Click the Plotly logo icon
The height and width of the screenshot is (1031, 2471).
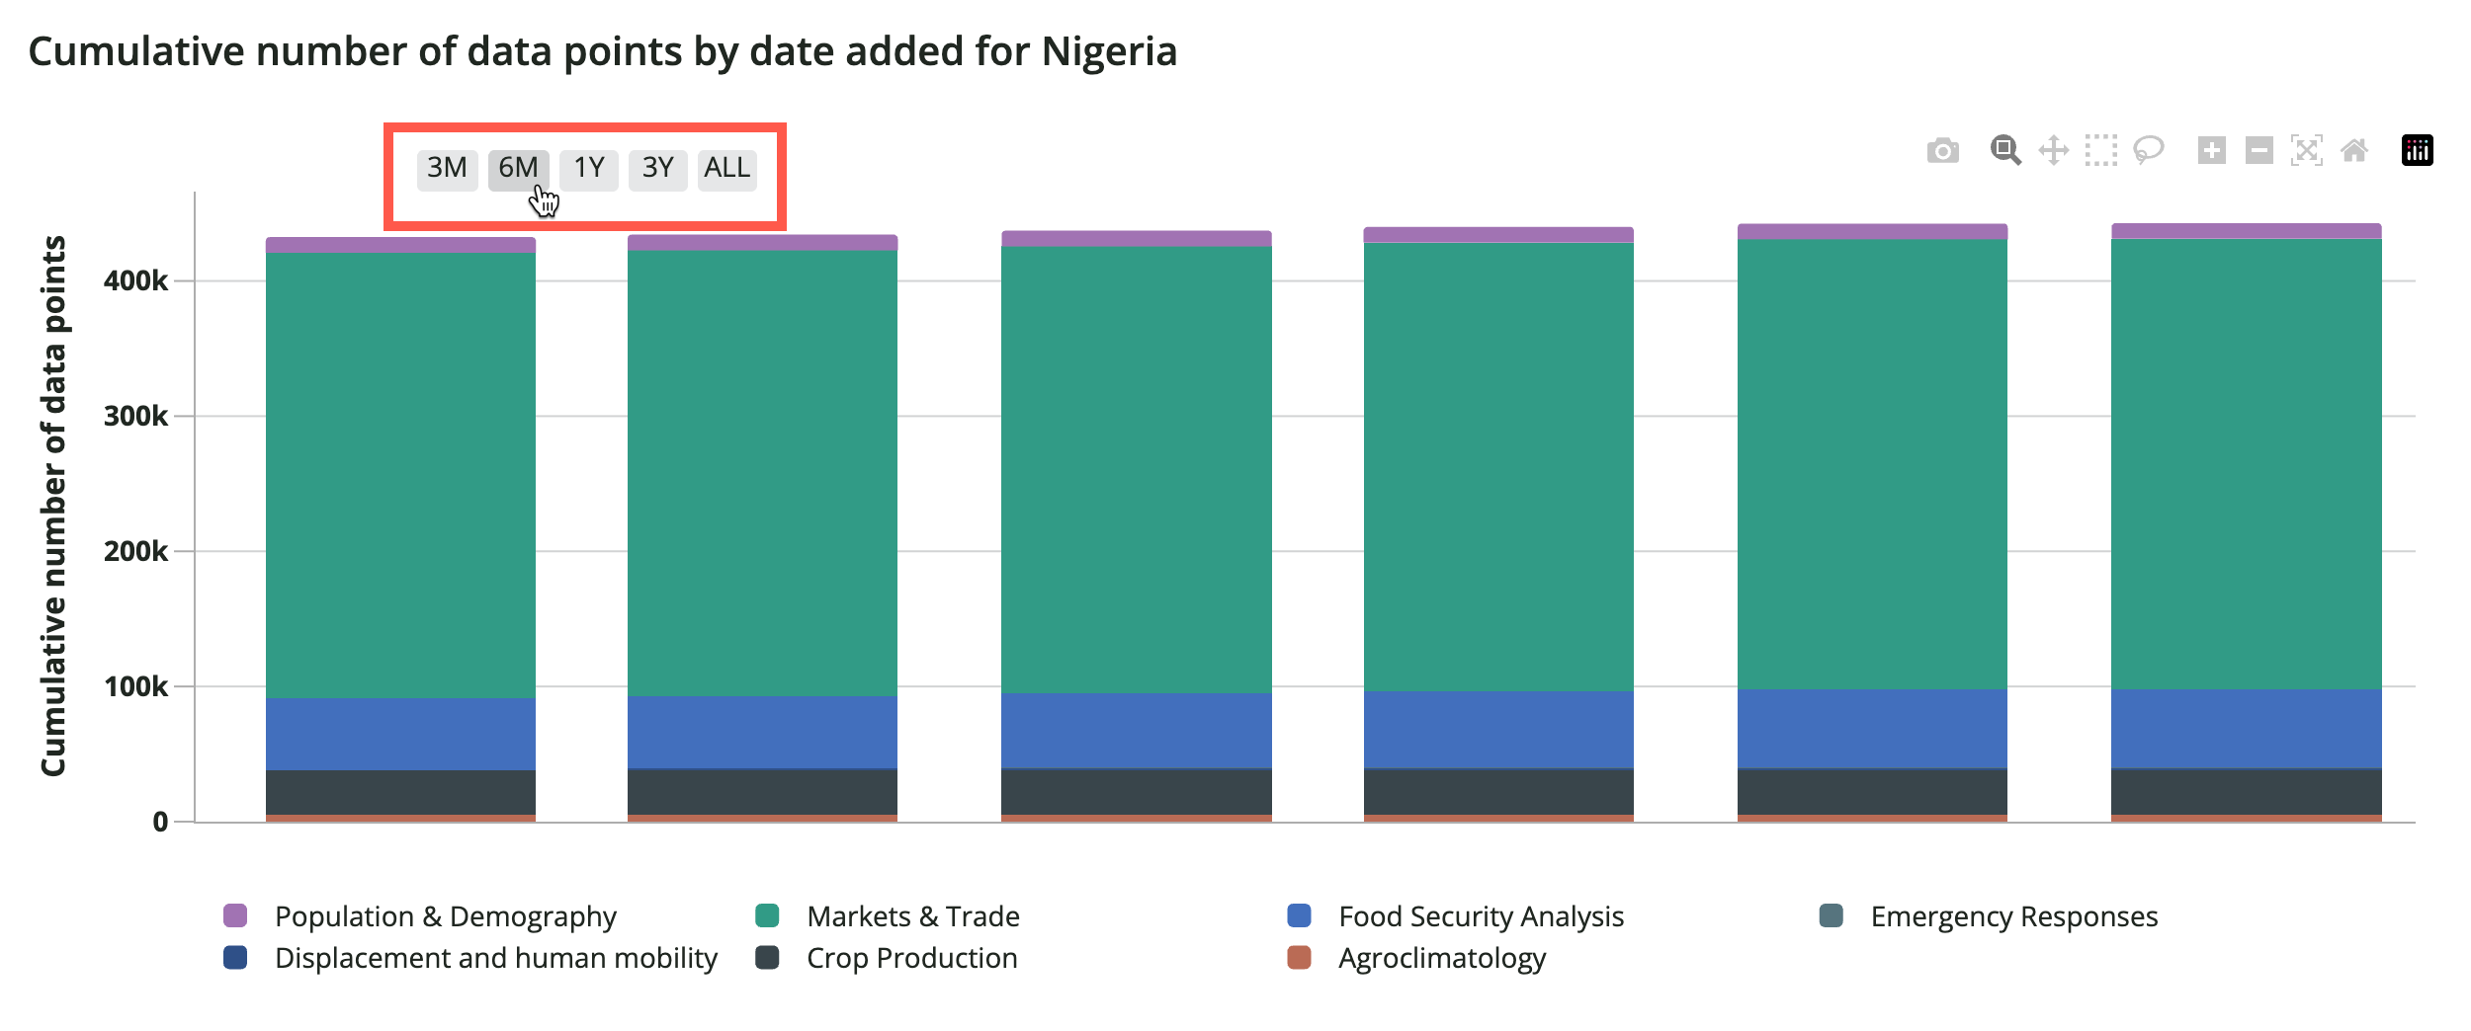(x=2418, y=150)
